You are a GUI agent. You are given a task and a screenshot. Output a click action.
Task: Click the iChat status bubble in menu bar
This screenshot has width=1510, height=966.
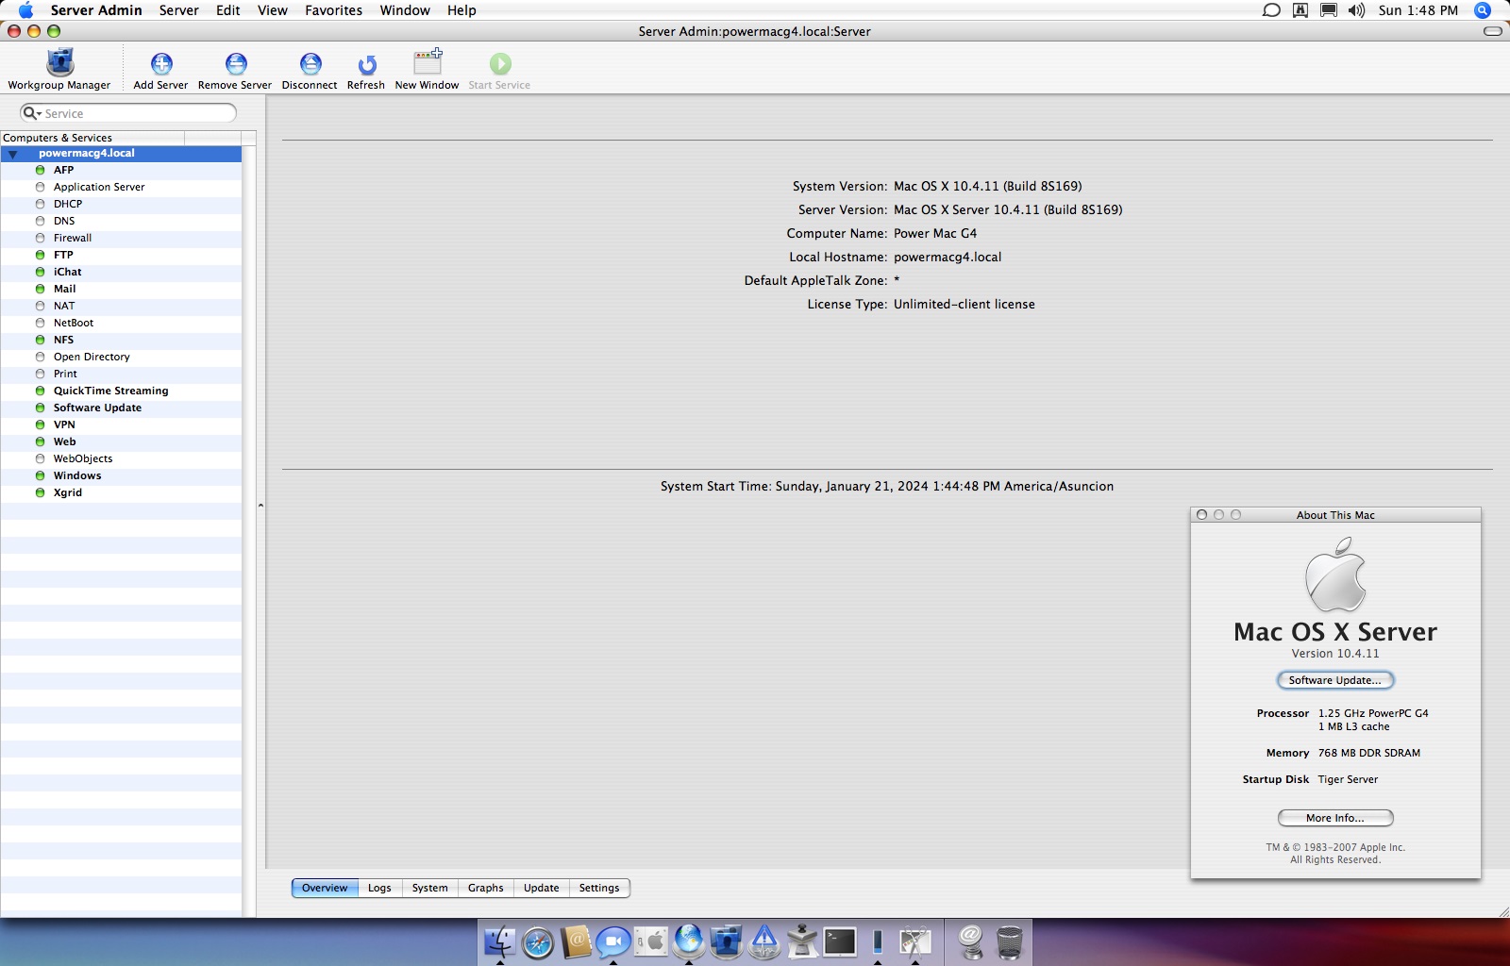point(1271,10)
